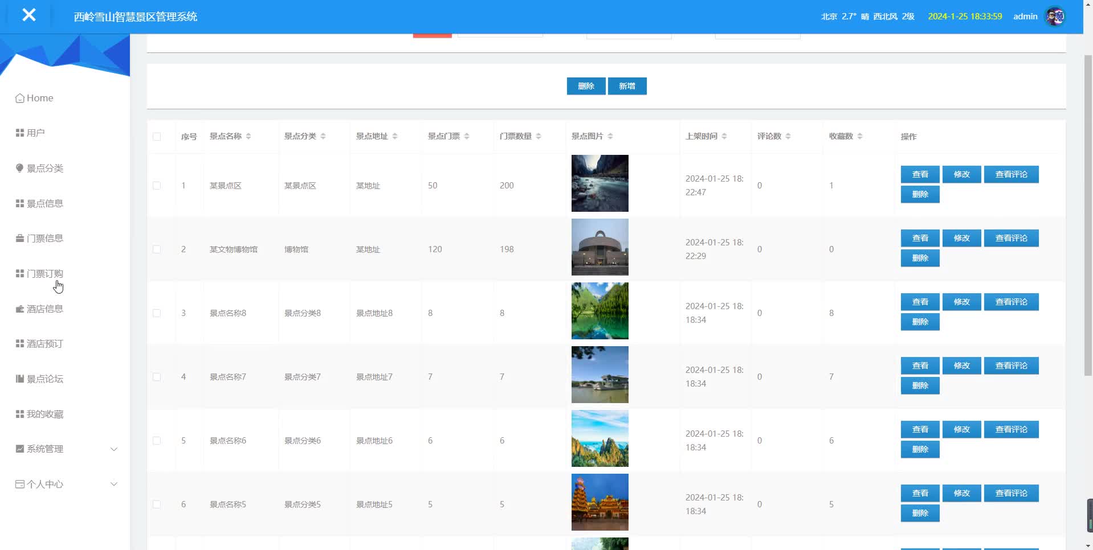1093x550 pixels.
Task: Click the date-time 2024-1-25 display
Action: click(965, 17)
